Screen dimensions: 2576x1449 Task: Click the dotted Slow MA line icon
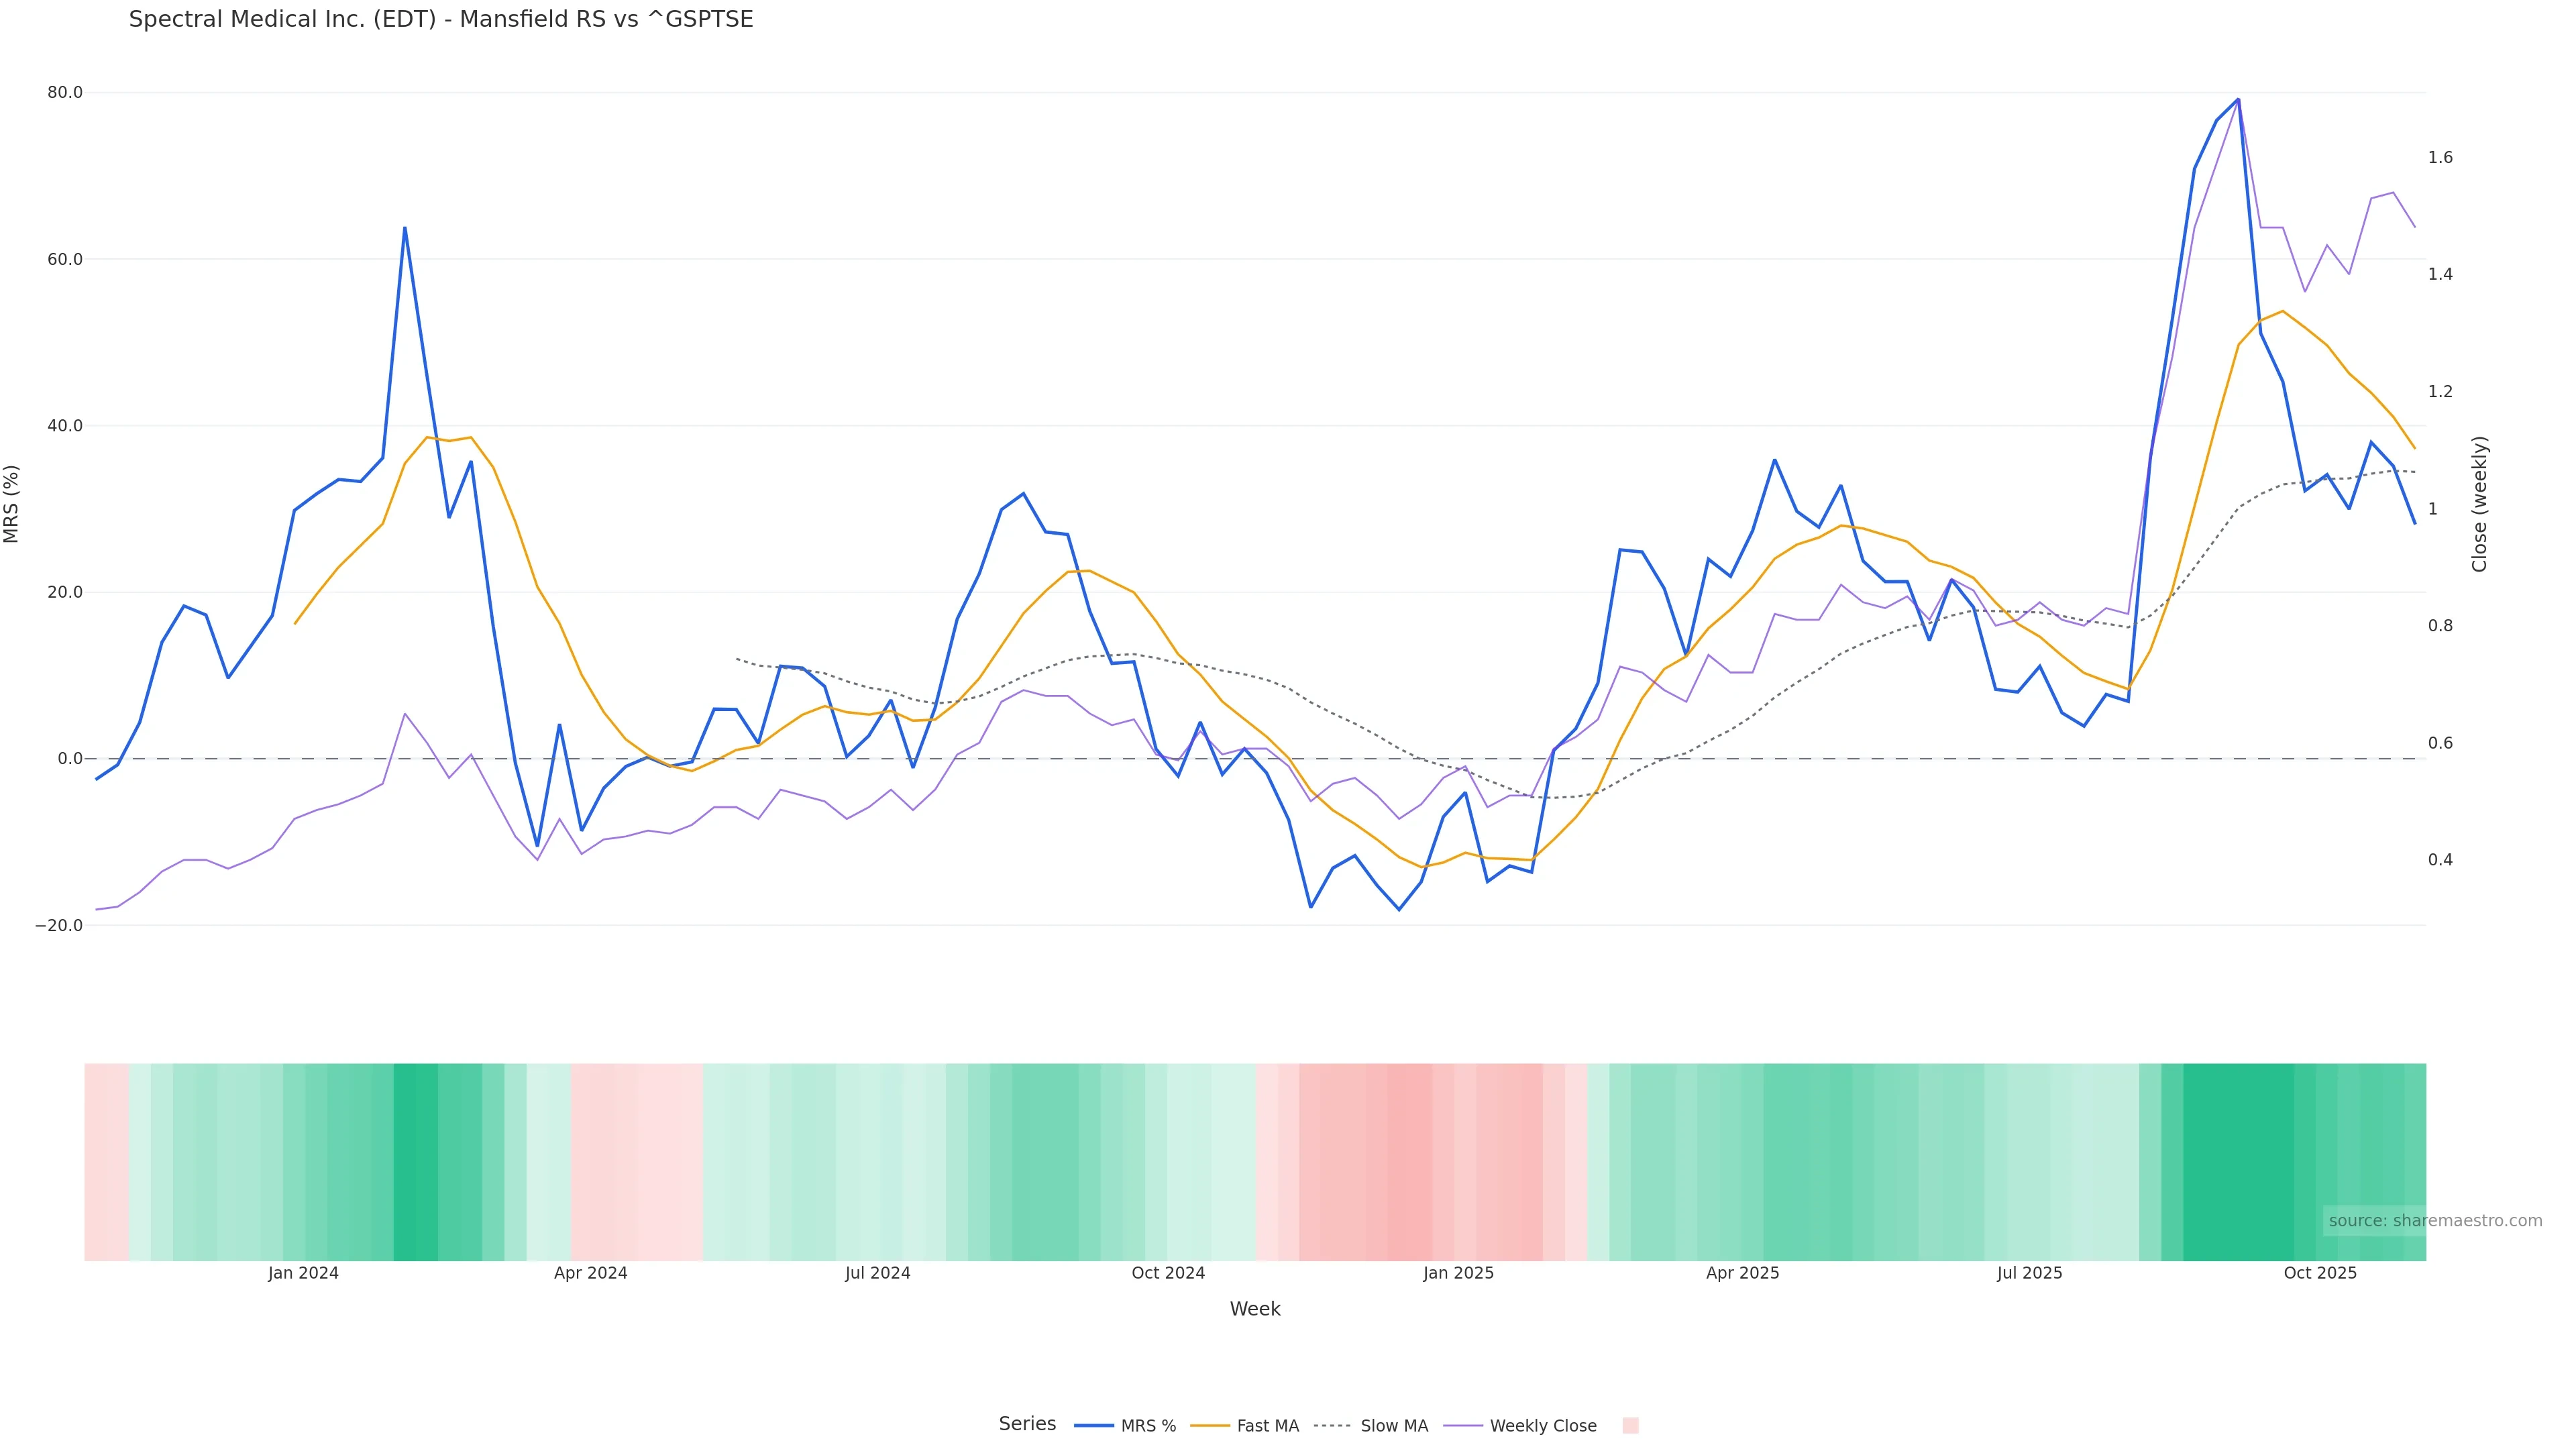pyautogui.click(x=1332, y=1426)
